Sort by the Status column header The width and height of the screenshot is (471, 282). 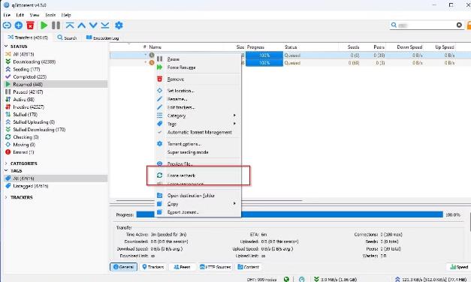pyautogui.click(x=291, y=47)
